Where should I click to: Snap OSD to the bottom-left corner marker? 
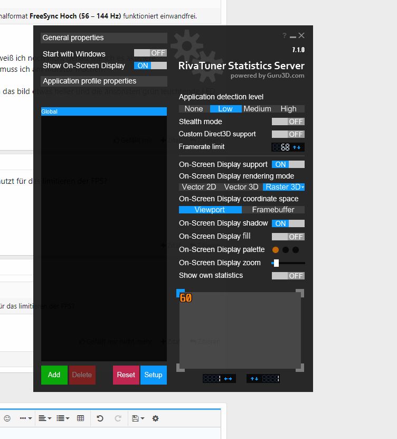pos(180,368)
